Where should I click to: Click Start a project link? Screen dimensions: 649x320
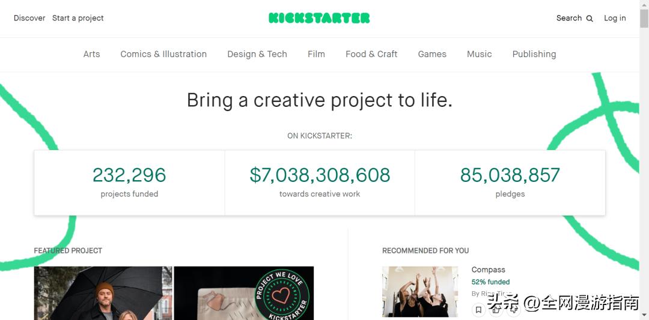(78, 18)
